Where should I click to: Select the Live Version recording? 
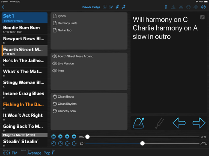point(89,63)
